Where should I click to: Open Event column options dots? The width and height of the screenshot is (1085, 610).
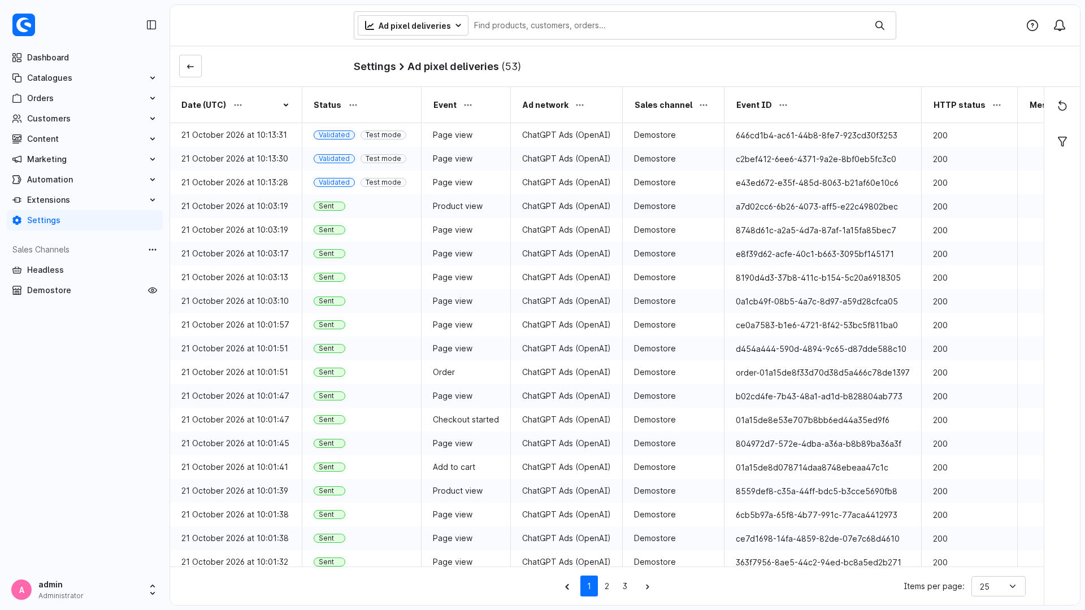pos(468,105)
